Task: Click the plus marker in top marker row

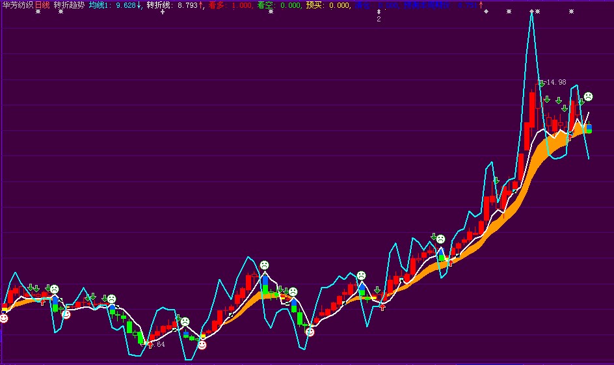Action: (163, 12)
